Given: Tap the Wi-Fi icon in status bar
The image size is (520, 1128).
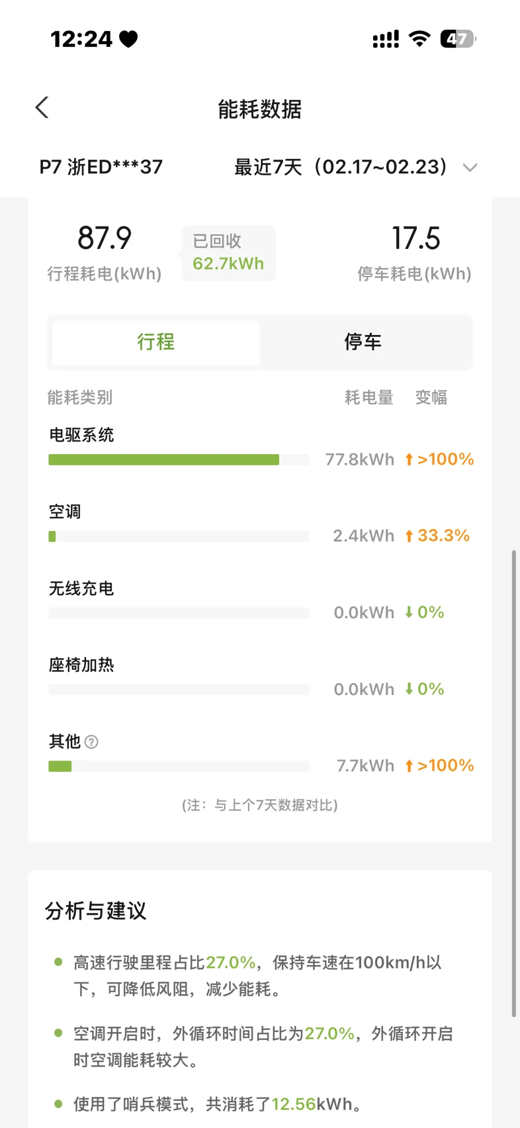Looking at the screenshot, I should (419, 38).
